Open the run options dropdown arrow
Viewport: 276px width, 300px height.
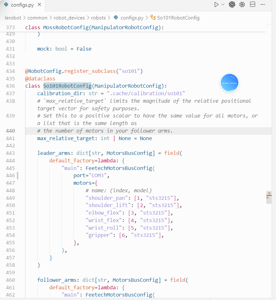coord(223,4)
